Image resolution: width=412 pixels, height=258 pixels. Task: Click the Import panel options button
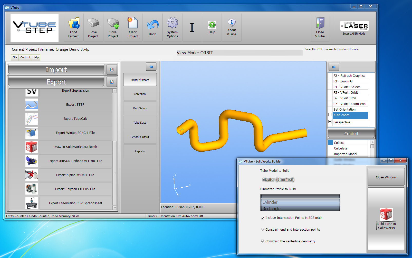point(112,70)
